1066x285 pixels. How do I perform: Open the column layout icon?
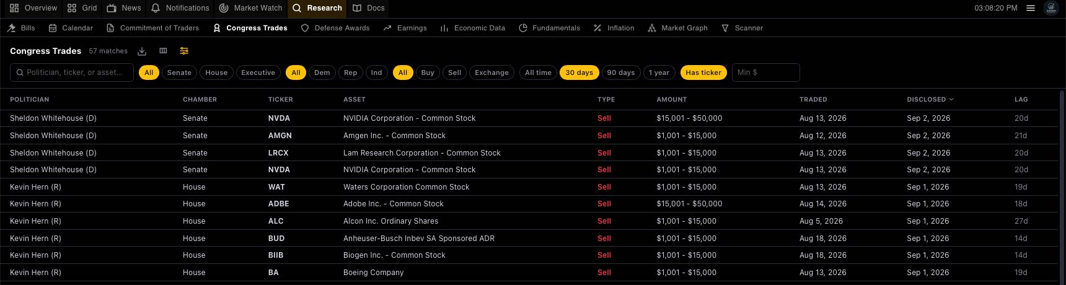coord(163,51)
